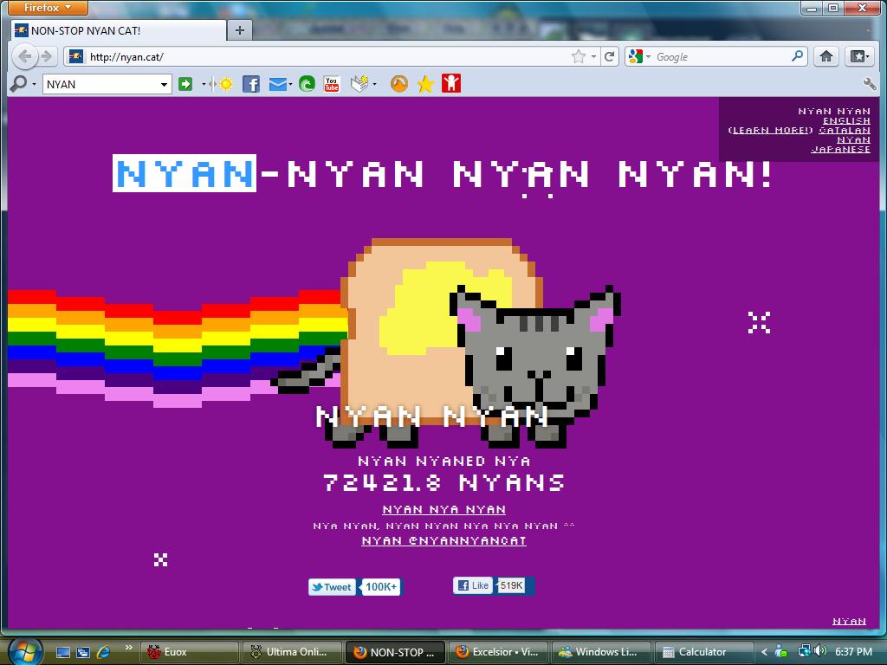
Task: Click the tweet count 100K+ bubble
Action: click(x=381, y=587)
